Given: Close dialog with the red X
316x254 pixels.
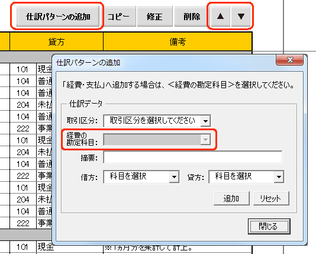Looking at the screenshot, I should tap(289, 60).
